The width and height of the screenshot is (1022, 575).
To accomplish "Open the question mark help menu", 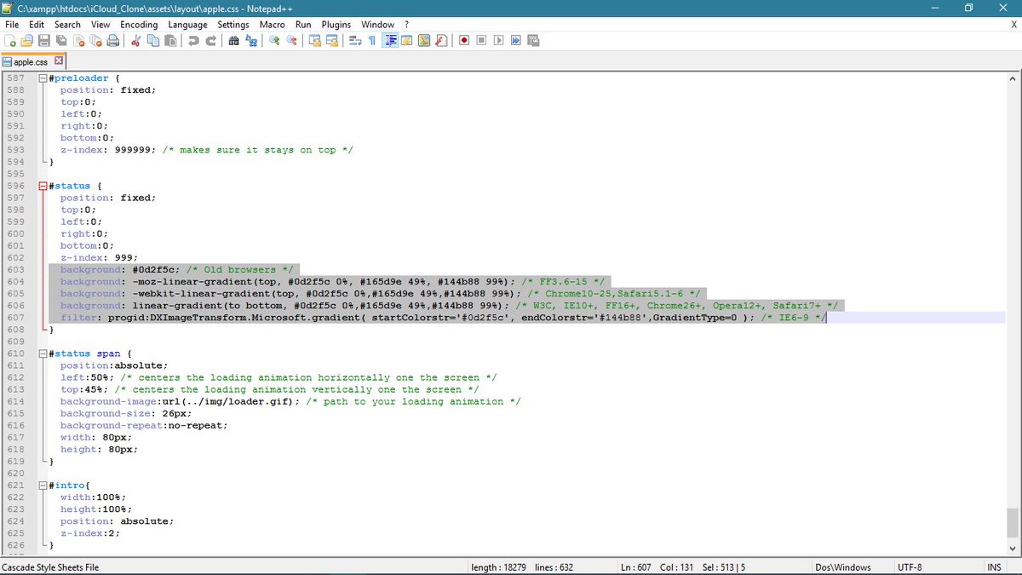I will pyautogui.click(x=406, y=25).
